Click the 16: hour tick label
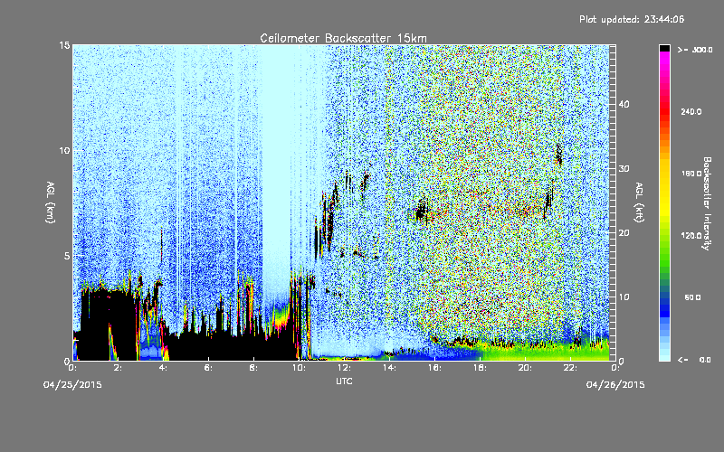 pos(434,368)
